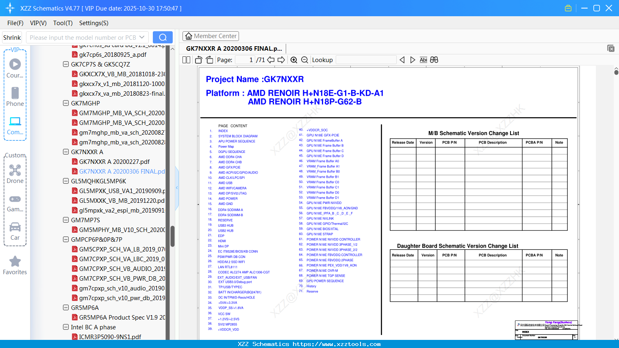Screen dimensions: 619x348
Task: Open the File(F) menu
Action: [x=15, y=23]
